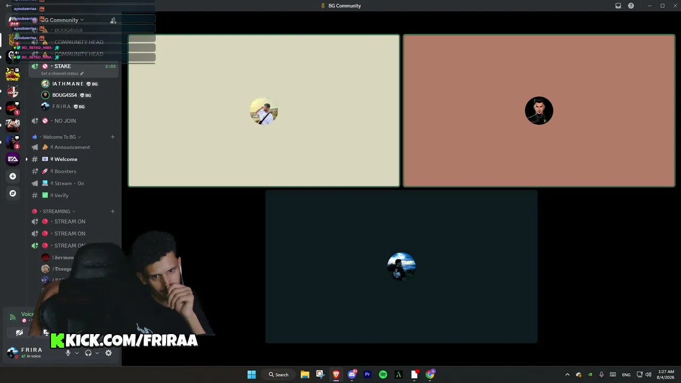Open the Announcement channel

(x=74, y=147)
